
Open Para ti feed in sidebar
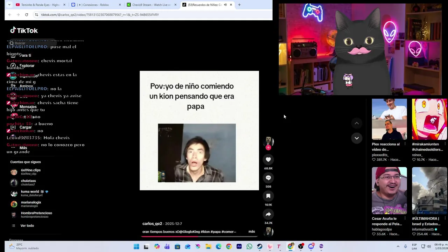coord(21,55)
